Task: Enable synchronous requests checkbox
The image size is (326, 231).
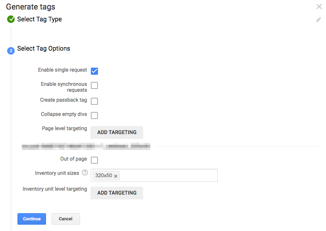Action: pyautogui.click(x=94, y=85)
